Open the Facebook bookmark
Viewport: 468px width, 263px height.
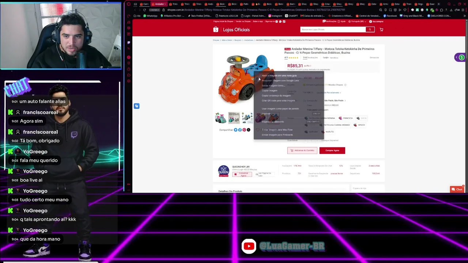pyautogui.click(x=390, y=16)
